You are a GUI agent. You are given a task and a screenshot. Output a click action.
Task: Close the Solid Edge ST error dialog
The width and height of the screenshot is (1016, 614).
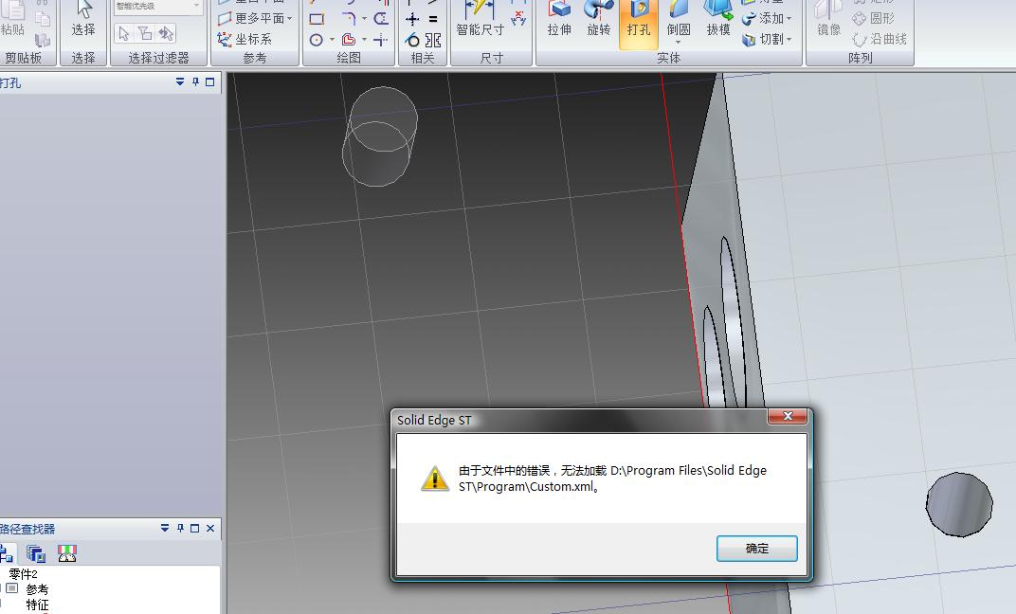click(x=788, y=416)
